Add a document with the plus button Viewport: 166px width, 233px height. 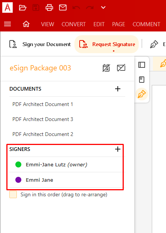pos(118,89)
